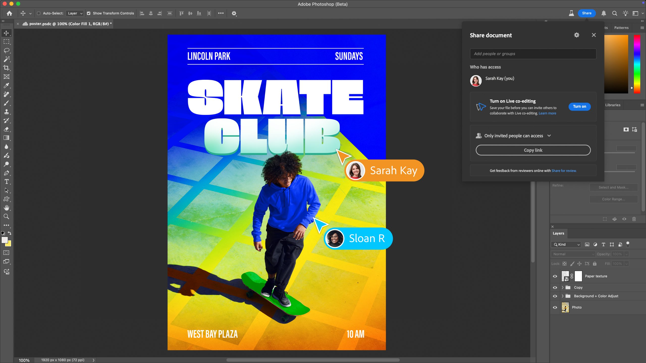Click Turn on Live co-editing button
This screenshot has width=646, height=363.
[579, 106]
